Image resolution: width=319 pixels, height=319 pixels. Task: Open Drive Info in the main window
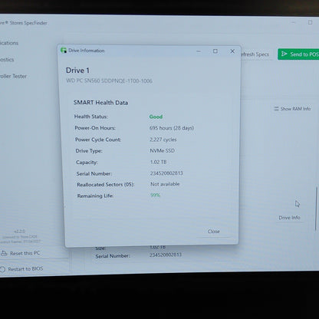(x=289, y=218)
